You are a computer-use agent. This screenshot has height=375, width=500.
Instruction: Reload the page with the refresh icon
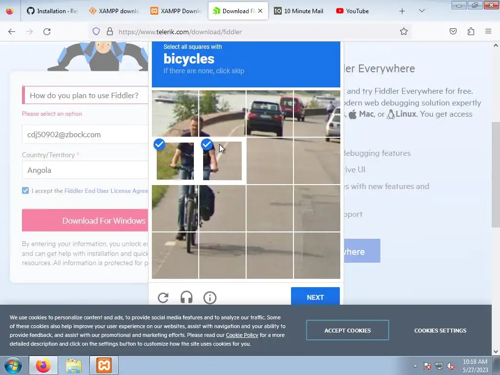(47, 32)
